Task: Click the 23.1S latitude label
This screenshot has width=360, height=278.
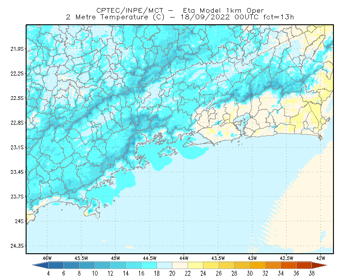Action: pos(17,148)
